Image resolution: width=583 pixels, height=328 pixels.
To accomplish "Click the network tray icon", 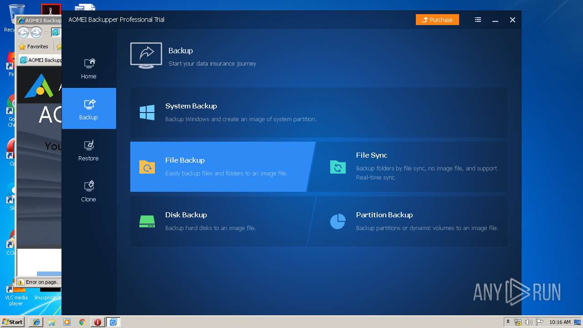I will pos(518,322).
